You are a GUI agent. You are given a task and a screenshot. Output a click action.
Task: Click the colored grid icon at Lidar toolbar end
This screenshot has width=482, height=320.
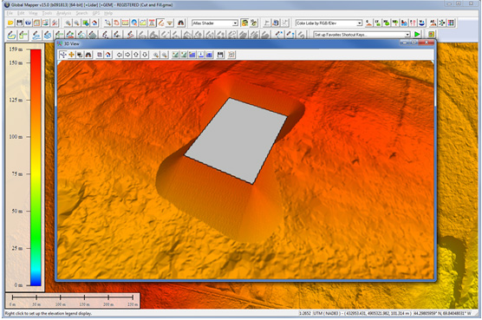[451, 23]
